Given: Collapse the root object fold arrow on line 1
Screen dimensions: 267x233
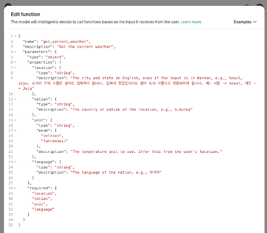Looking at the screenshot, I should pos(15,36).
